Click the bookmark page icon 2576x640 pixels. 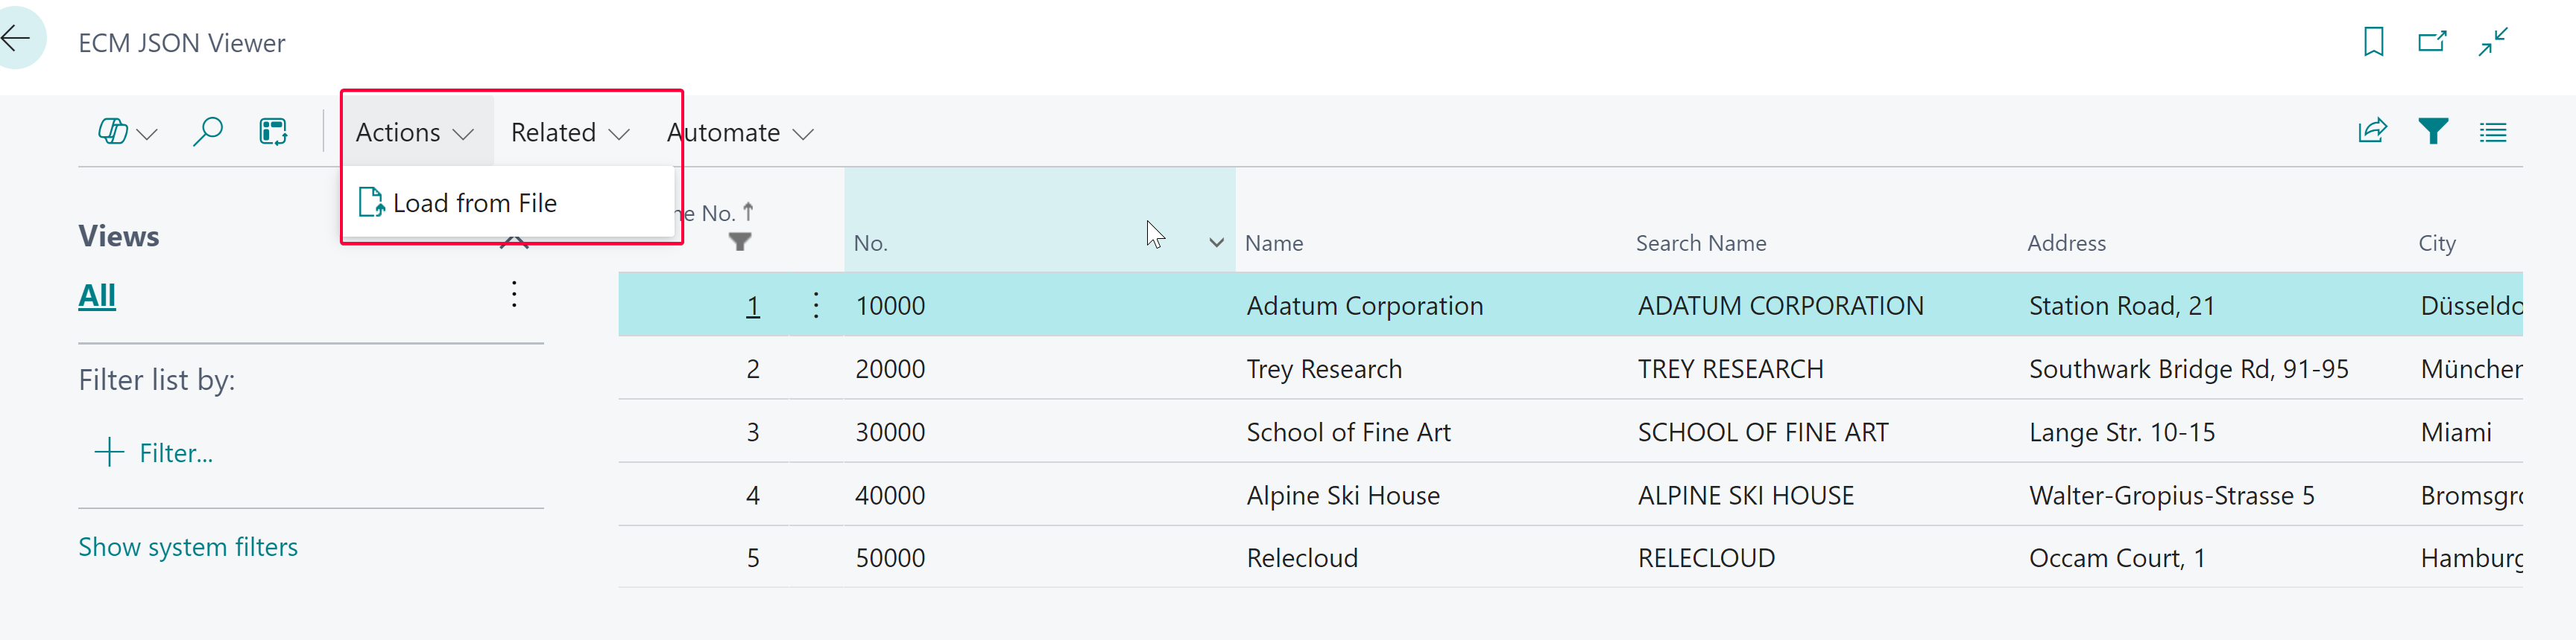point(2373,42)
